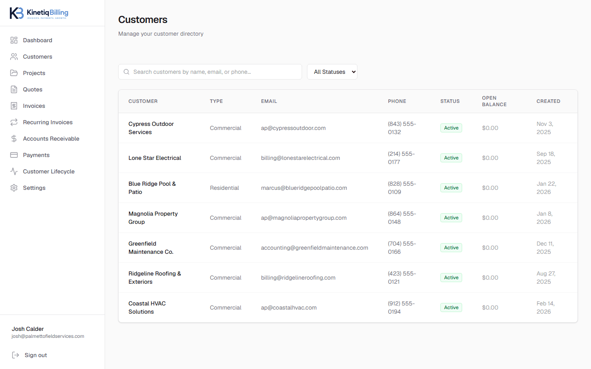
Task: Click created date Aug 27, 2025
Action: 546,278
